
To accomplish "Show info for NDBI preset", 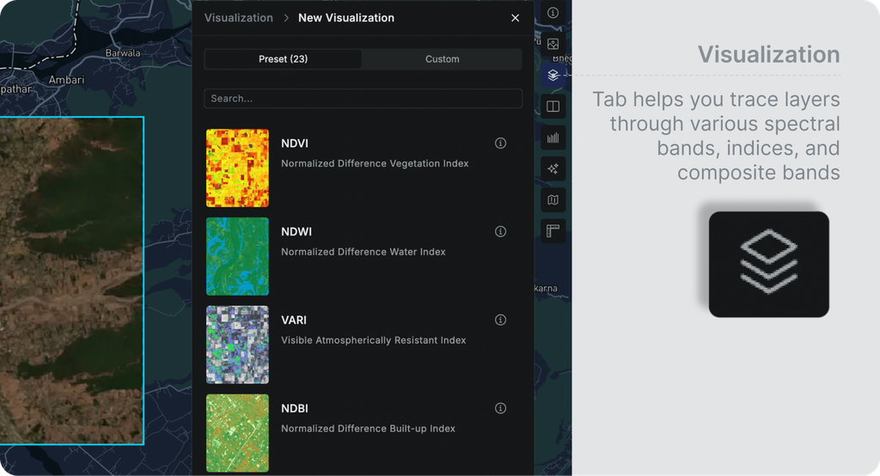I will [x=501, y=408].
